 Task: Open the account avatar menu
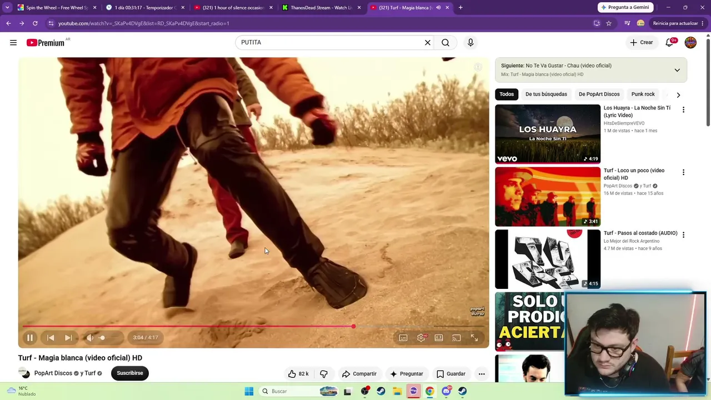(690, 43)
